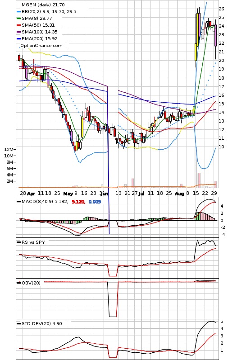This screenshot has height=360, width=237.
Task: Click the STD DEV(20) legend marker
Action: tap(19, 324)
